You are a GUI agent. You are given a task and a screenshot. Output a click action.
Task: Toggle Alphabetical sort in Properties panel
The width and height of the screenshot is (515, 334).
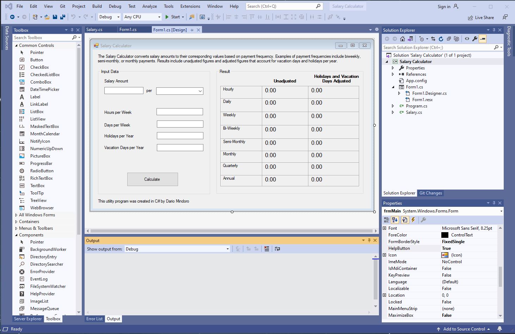pyautogui.click(x=395, y=220)
